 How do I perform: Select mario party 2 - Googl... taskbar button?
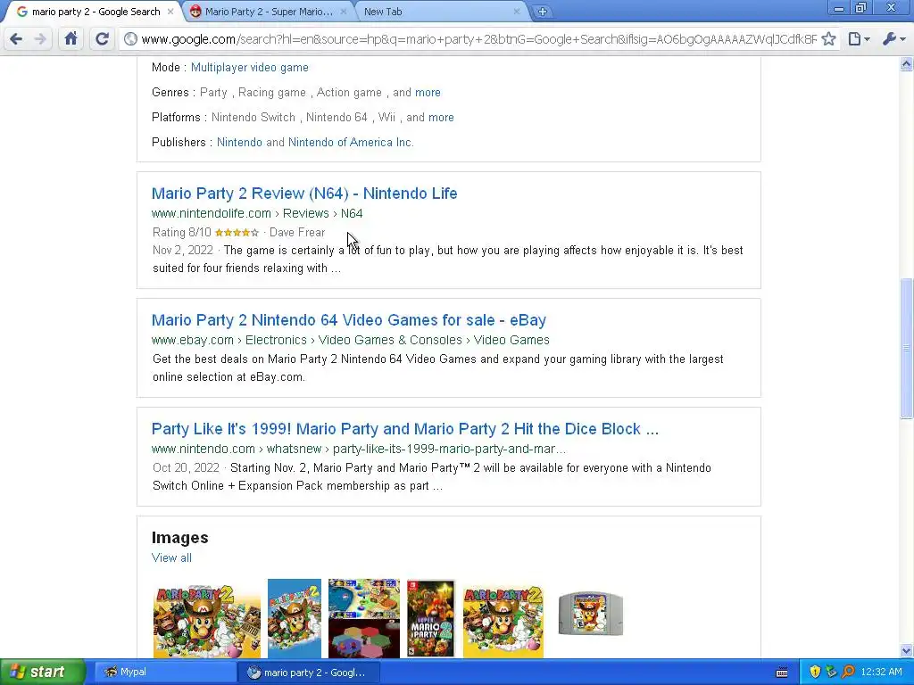pyautogui.click(x=309, y=673)
